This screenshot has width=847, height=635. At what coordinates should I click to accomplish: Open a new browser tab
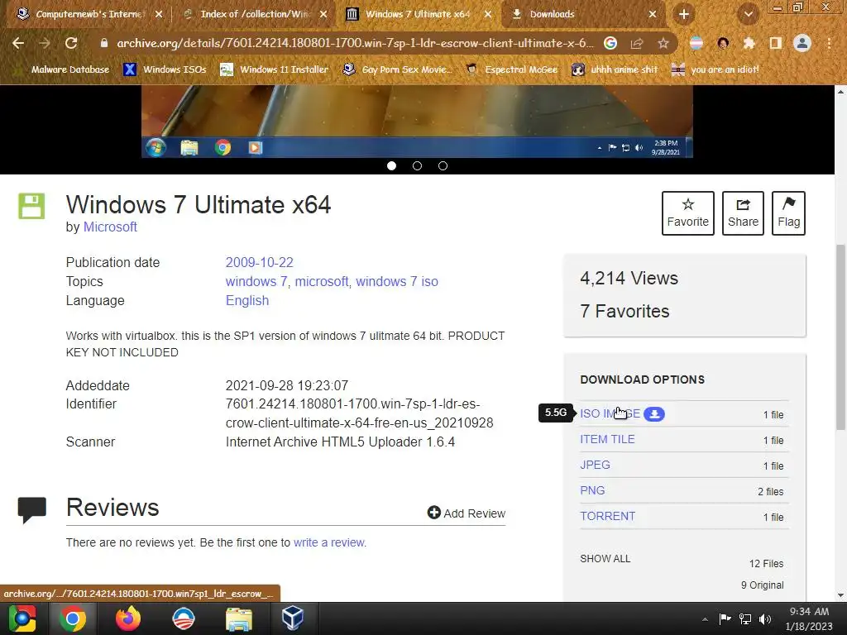(684, 15)
